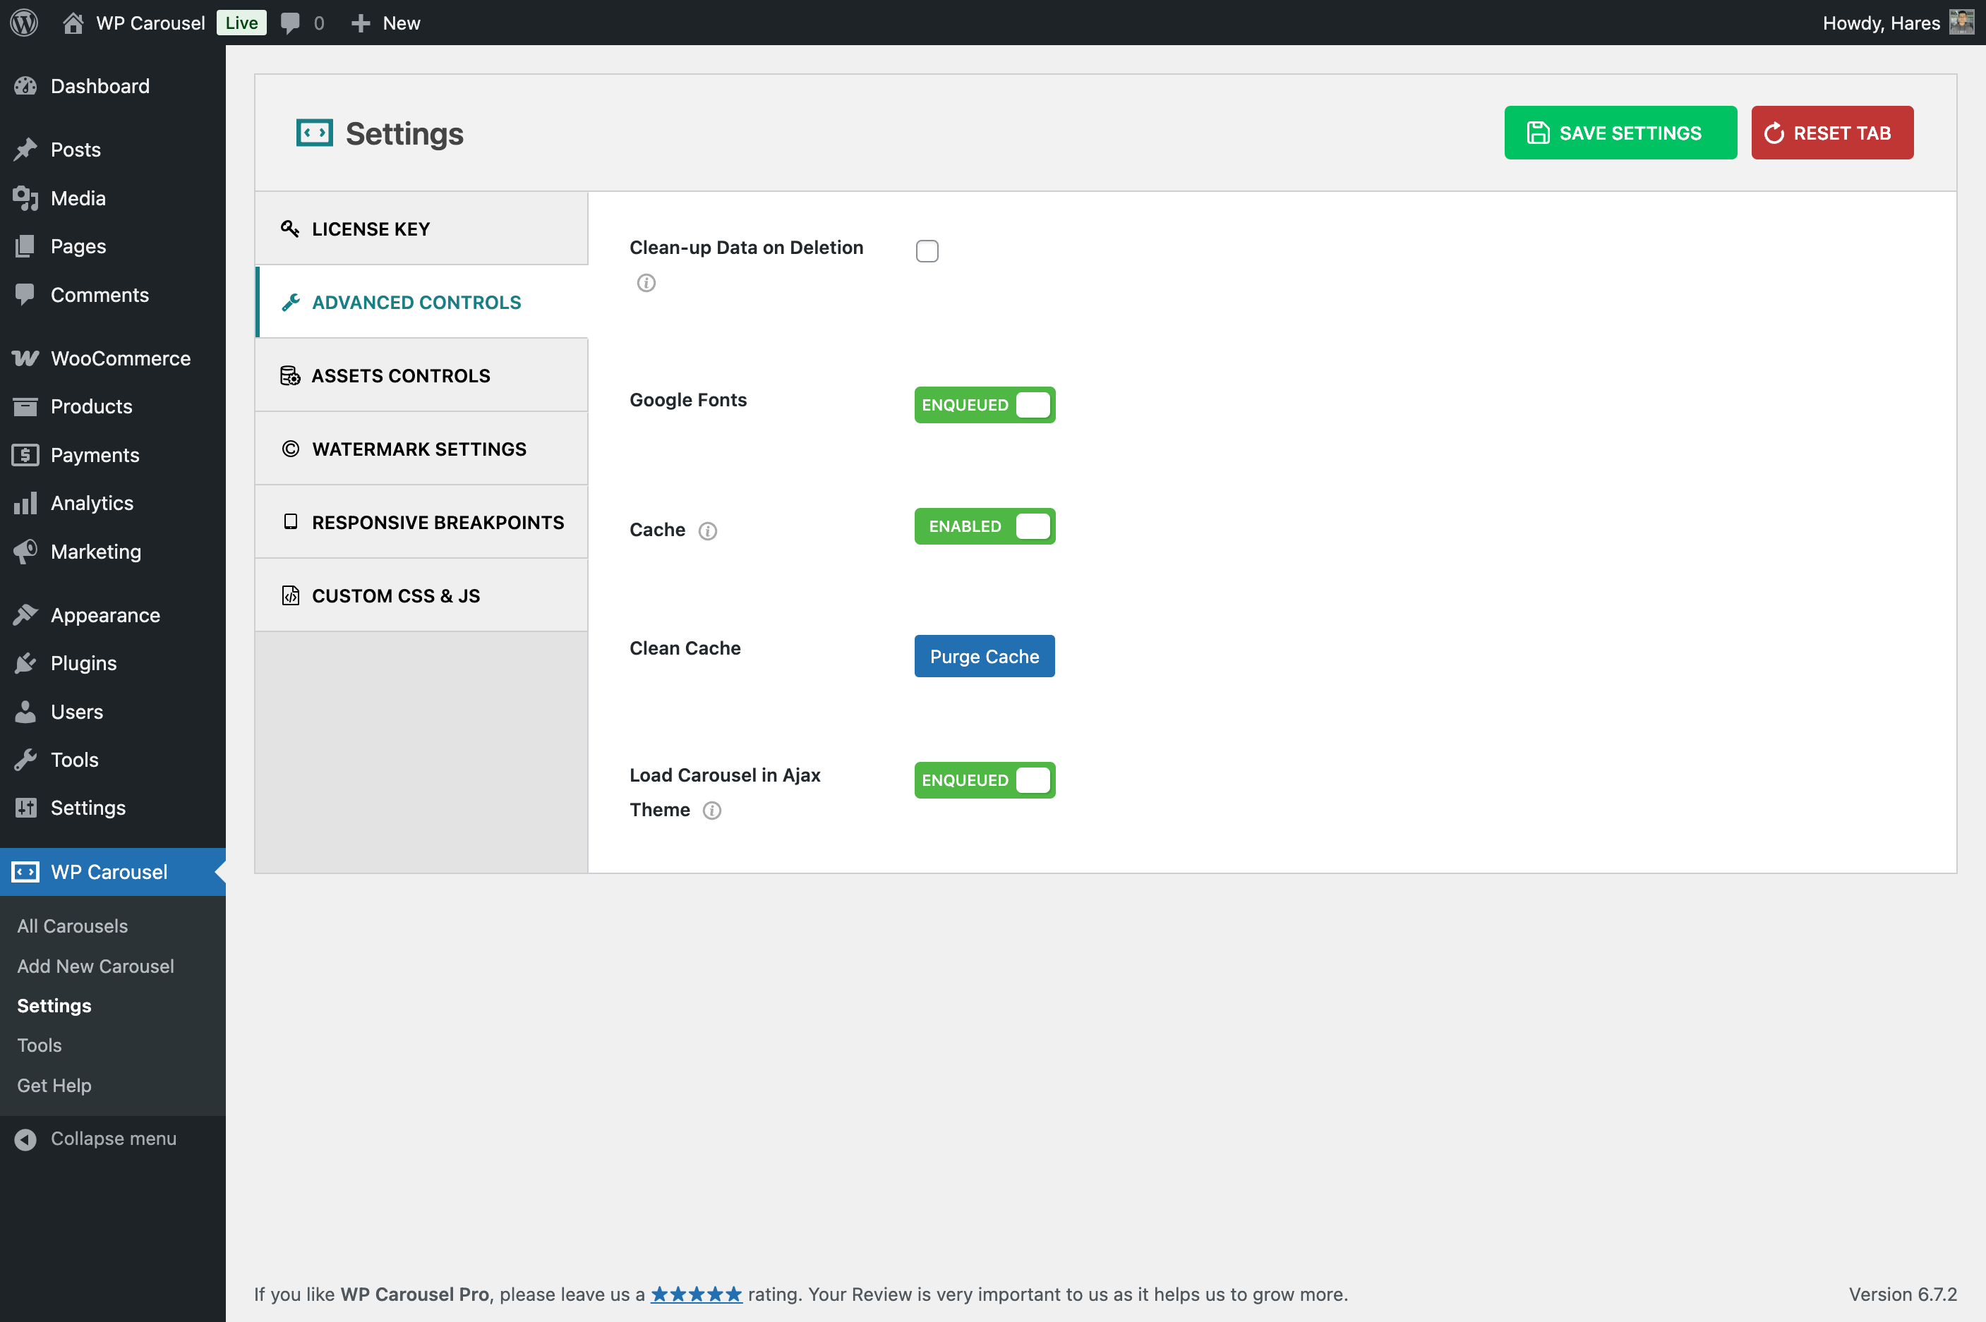This screenshot has height=1322, width=1986.
Task: Click the Tools wrench icon in sidebar
Action: (x=25, y=760)
